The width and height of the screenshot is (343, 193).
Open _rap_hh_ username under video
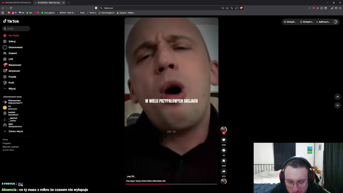pyautogui.click(x=131, y=176)
